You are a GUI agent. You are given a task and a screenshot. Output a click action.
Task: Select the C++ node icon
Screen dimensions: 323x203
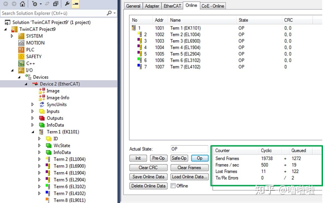(21, 63)
